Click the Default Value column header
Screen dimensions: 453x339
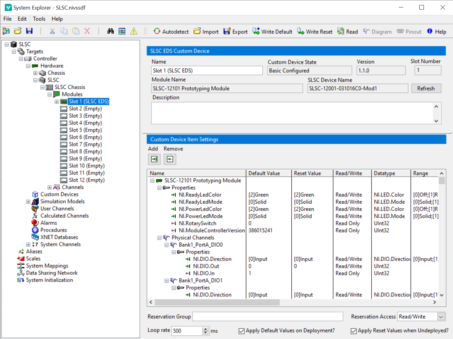point(269,173)
